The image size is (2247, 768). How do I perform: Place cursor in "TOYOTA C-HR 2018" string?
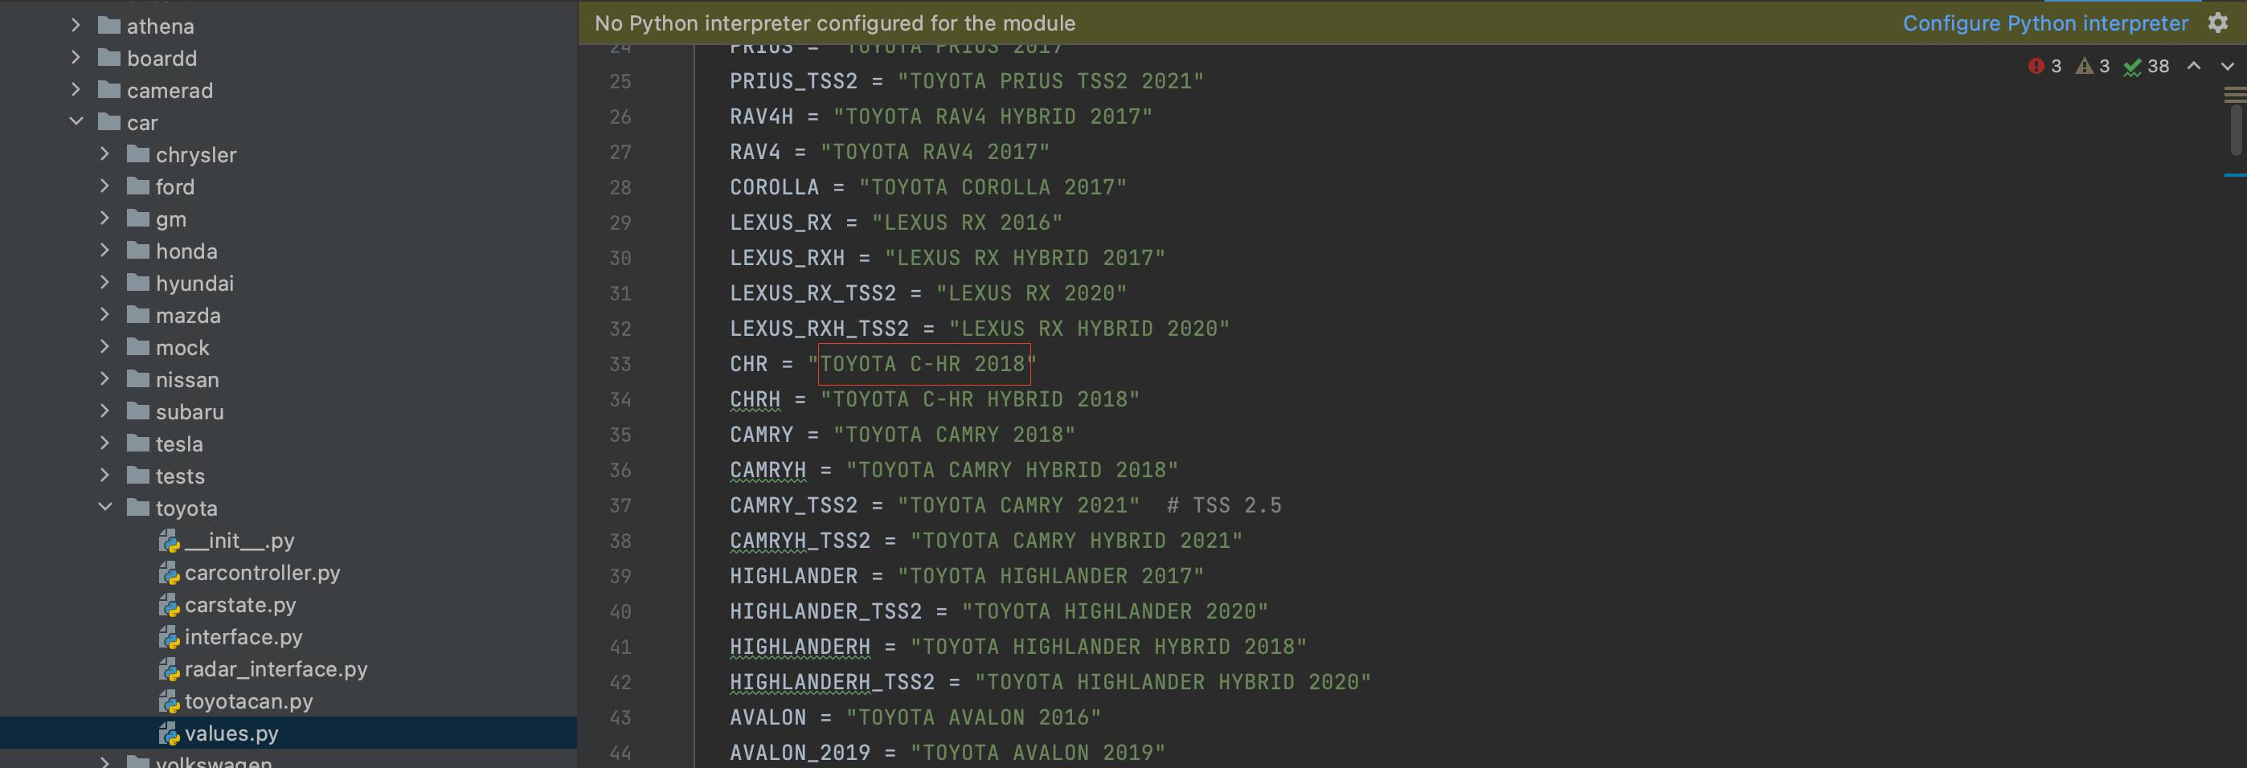(922, 365)
